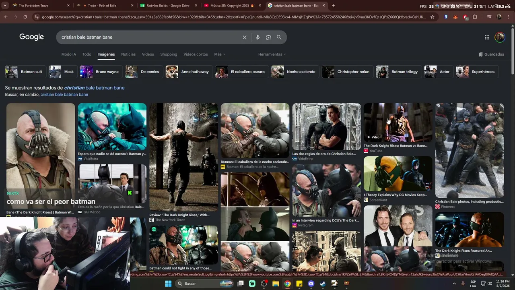The width and height of the screenshot is (515, 290).
Task: Close the Trade - Path of Exile tab
Action: (132, 6)
